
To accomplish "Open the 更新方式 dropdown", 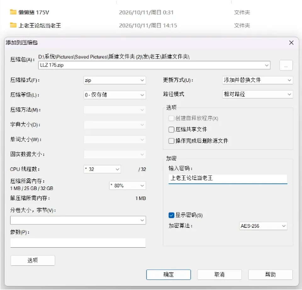I will (x=258, y=80).
